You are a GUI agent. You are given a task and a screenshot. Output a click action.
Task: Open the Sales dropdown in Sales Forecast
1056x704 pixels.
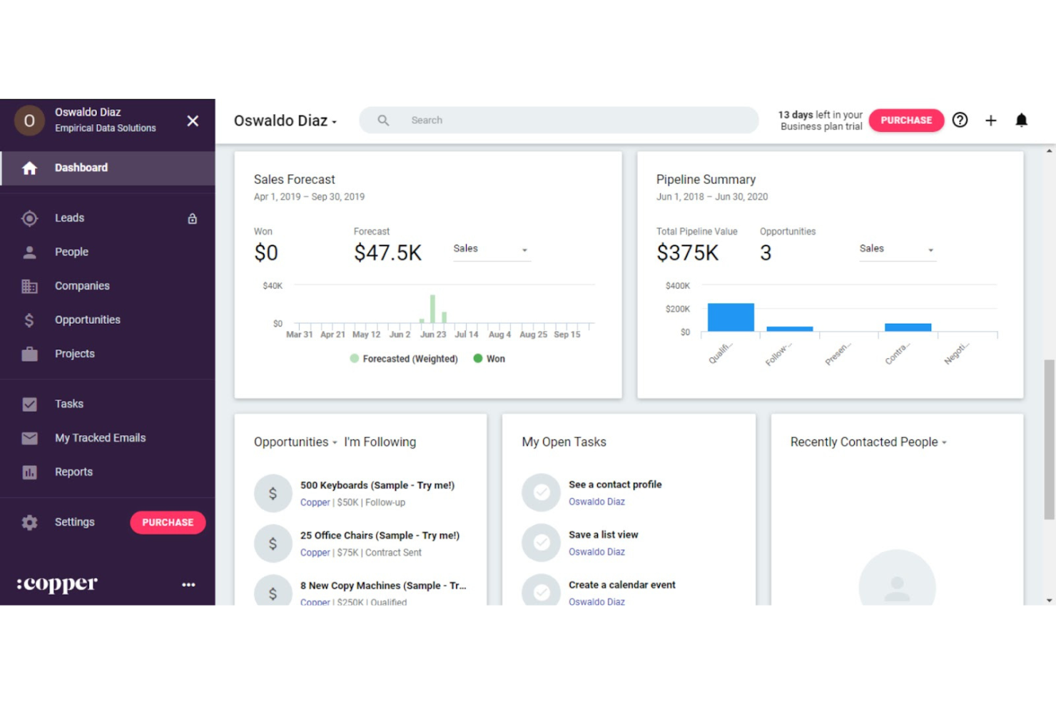(491, 250)
